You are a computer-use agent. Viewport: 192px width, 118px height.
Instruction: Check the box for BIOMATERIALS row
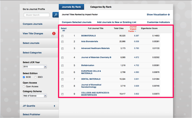63,36
